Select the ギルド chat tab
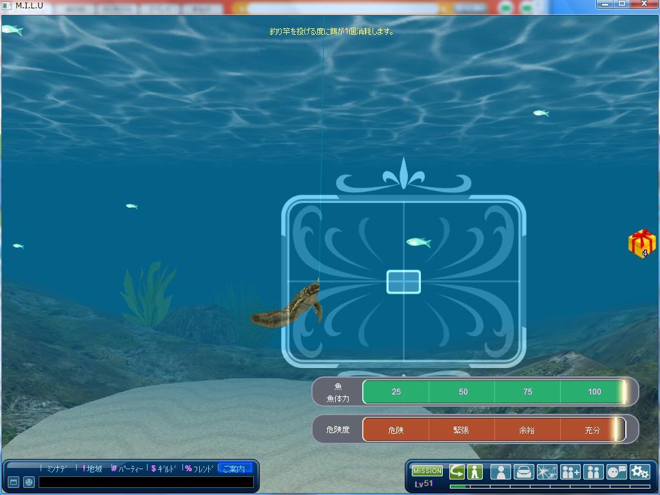This screenshot has height=495, width=660. [x=164, y=469]
